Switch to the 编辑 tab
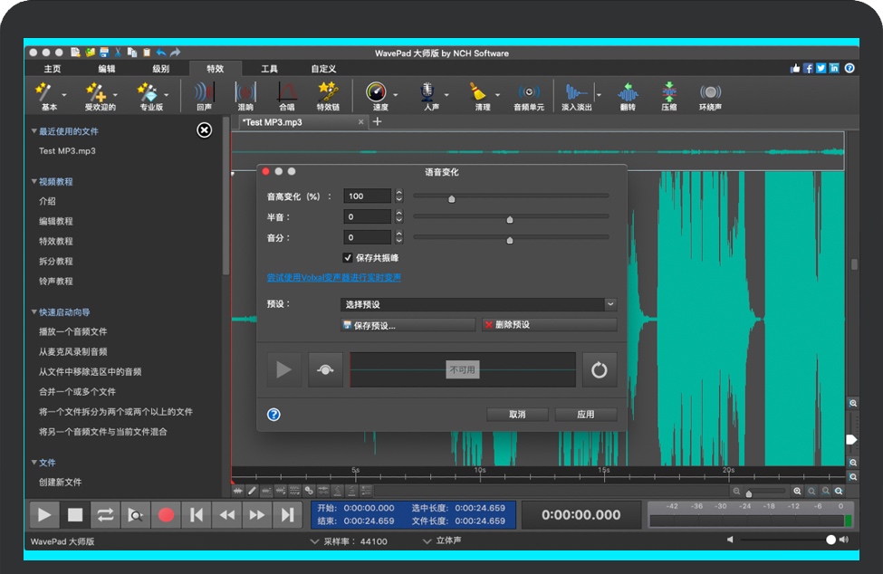 (107, 69)
